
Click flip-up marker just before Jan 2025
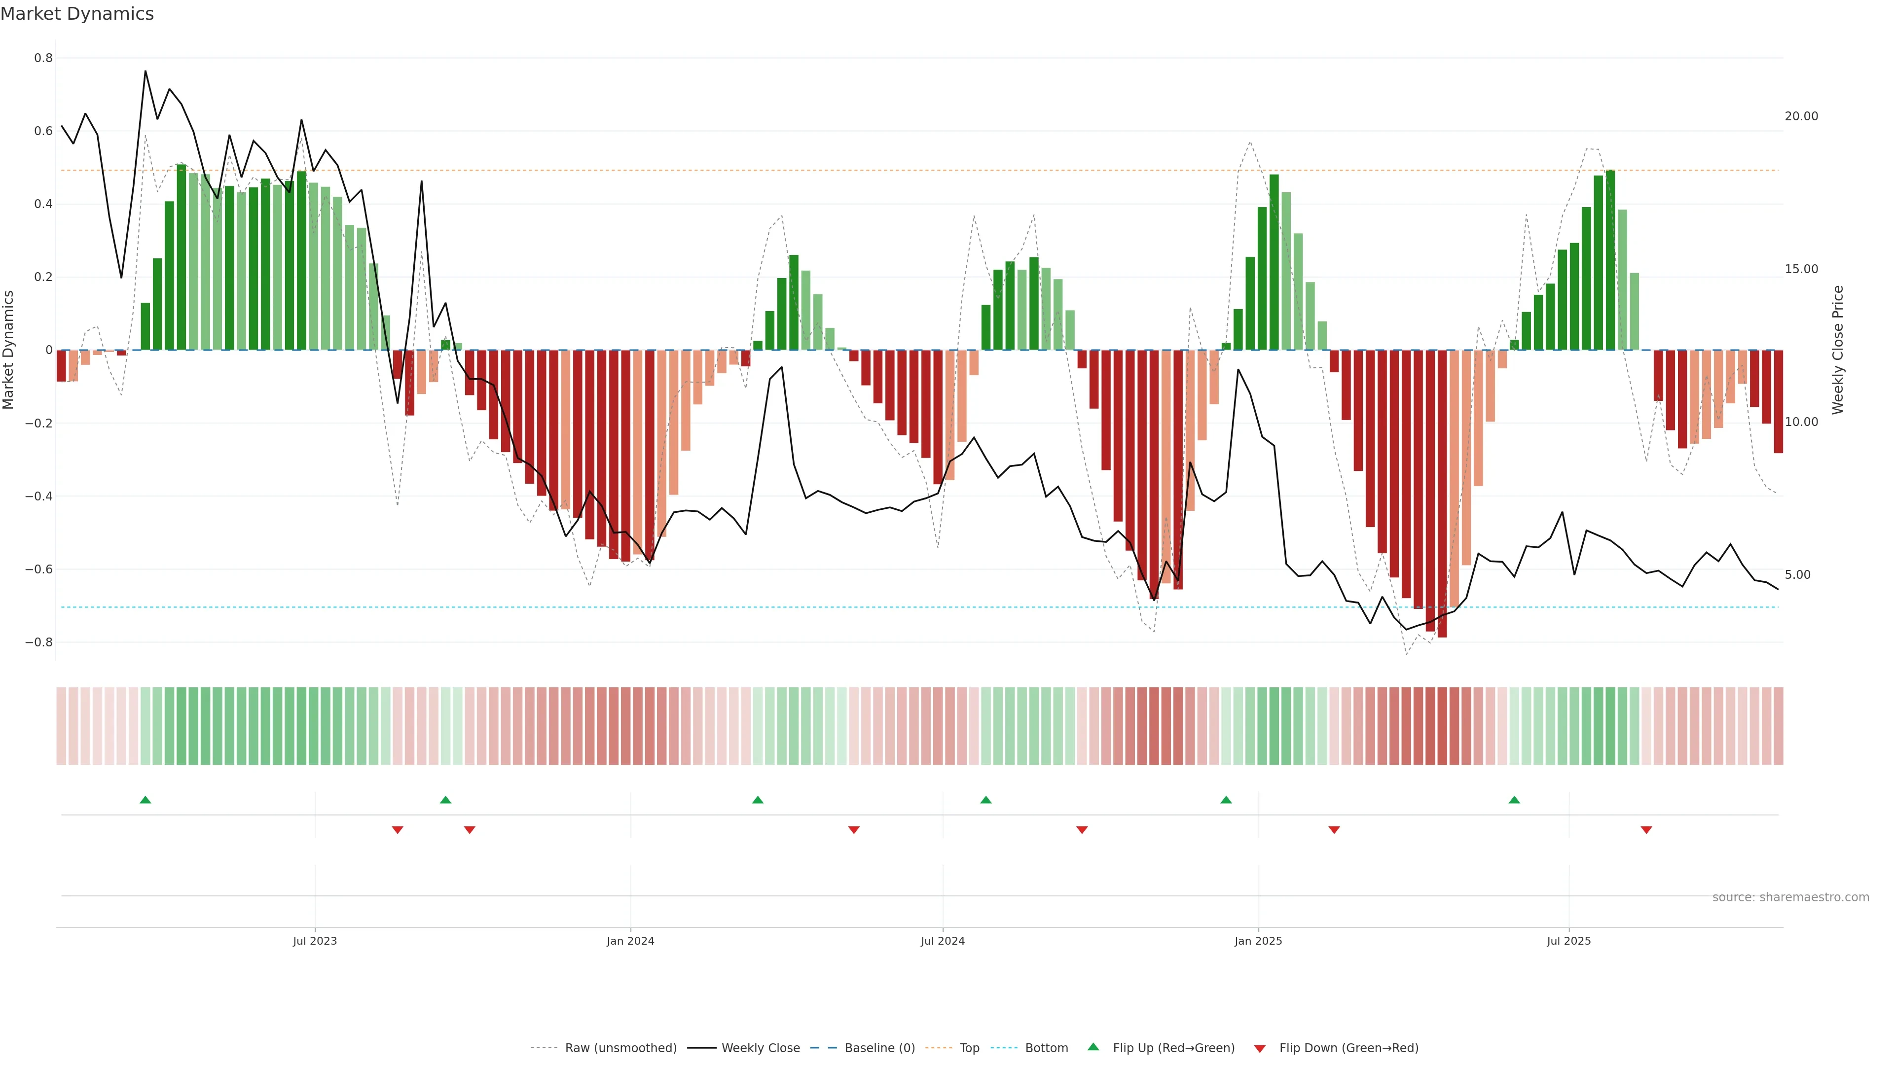click(1226, 800)
